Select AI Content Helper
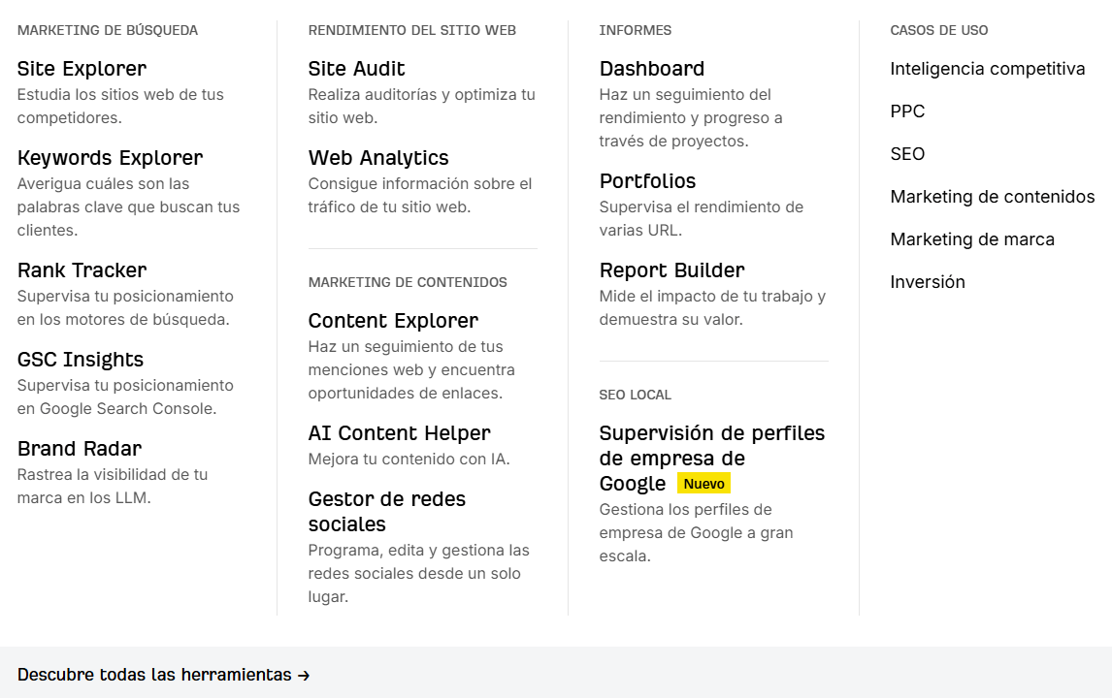This screenshot has height=698, width=1112. pos(399,433)
